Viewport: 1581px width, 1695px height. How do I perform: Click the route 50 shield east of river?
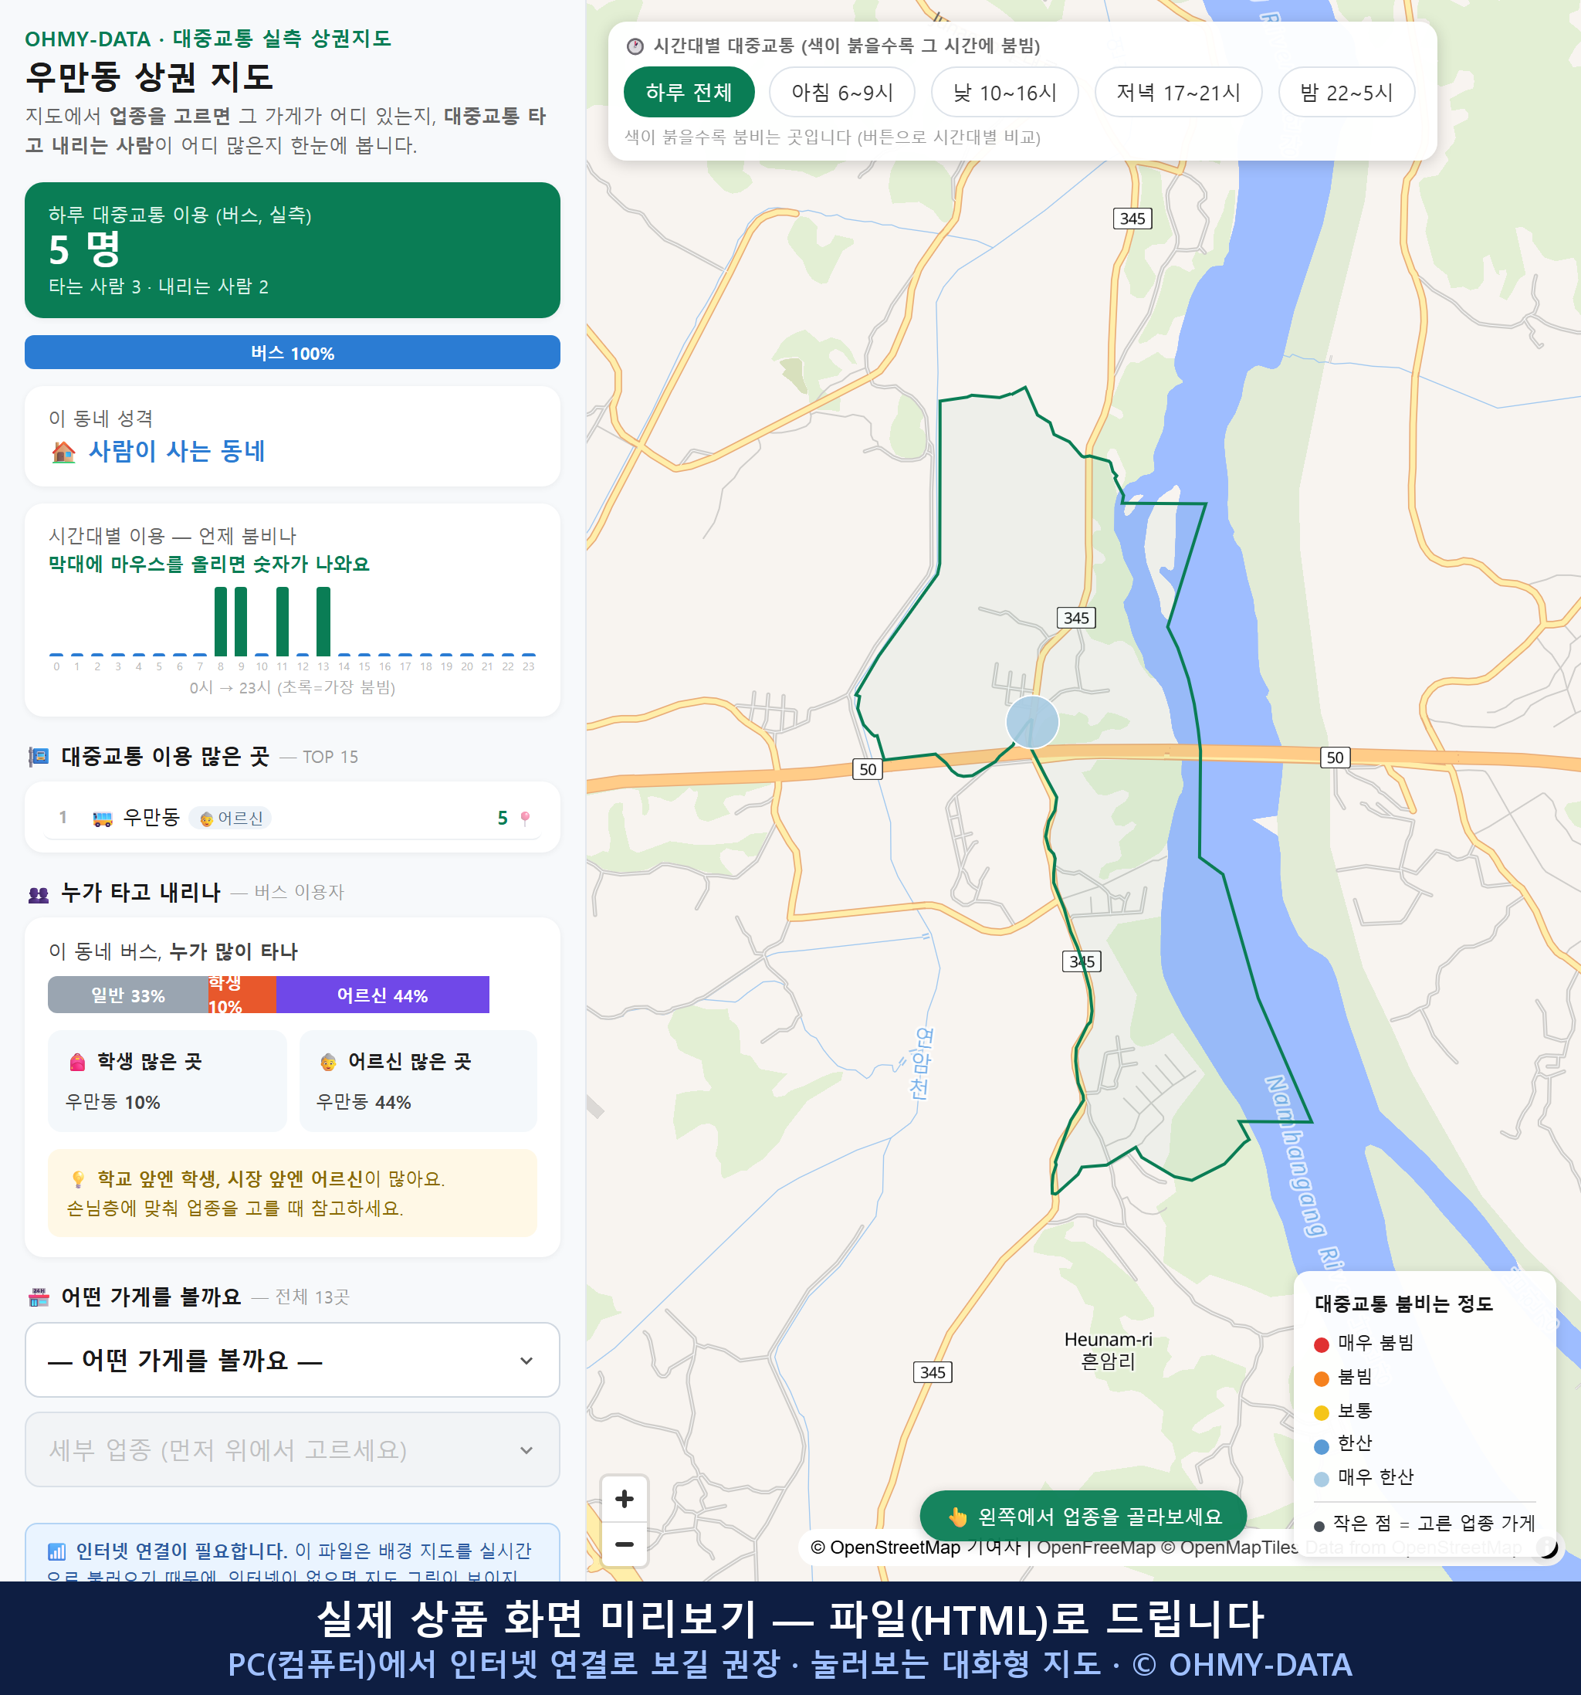coord(1335,757)
